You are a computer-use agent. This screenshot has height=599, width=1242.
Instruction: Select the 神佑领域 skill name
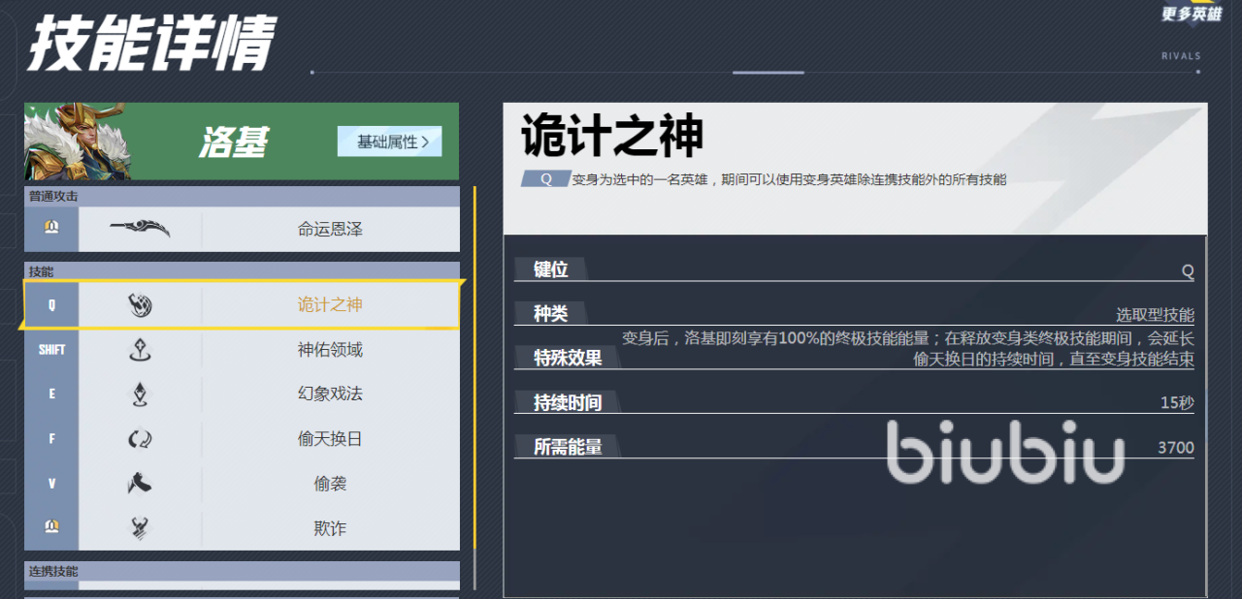[x=330, y=350]
